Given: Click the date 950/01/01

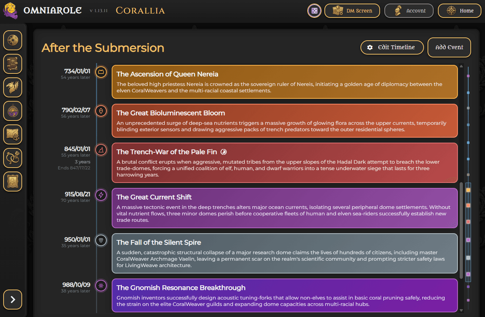Looking at the screenshot, I should click(x=77, y=240).
